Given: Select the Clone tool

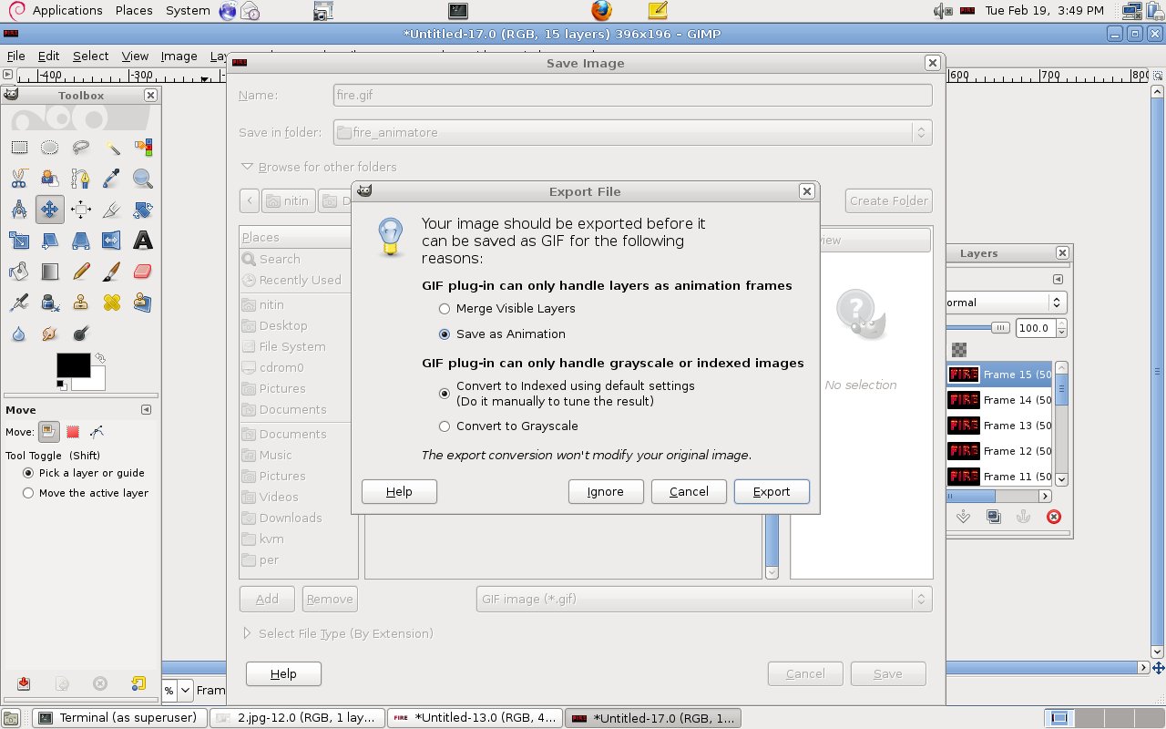Looking at the screenshot, I should tap(80, 303).
